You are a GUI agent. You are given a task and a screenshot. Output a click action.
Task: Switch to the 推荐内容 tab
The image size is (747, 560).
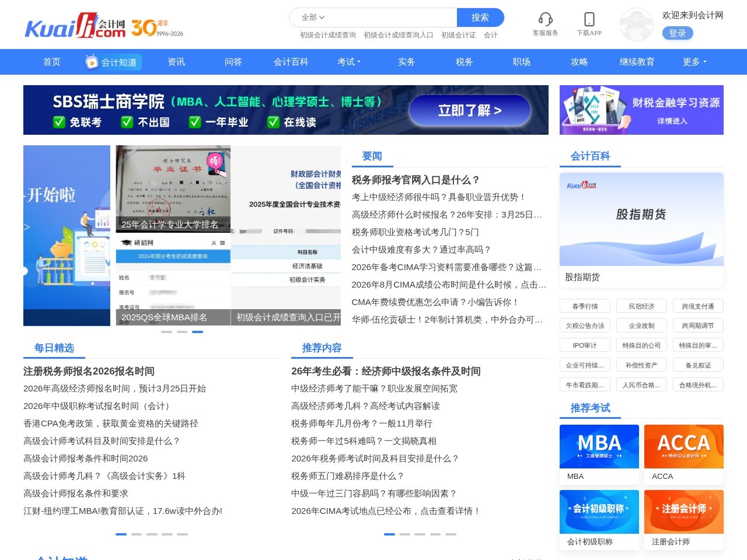tap(322, 348)
